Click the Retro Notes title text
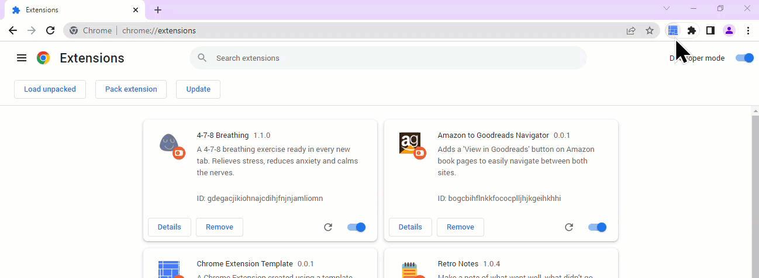 (x=458, y=264)
